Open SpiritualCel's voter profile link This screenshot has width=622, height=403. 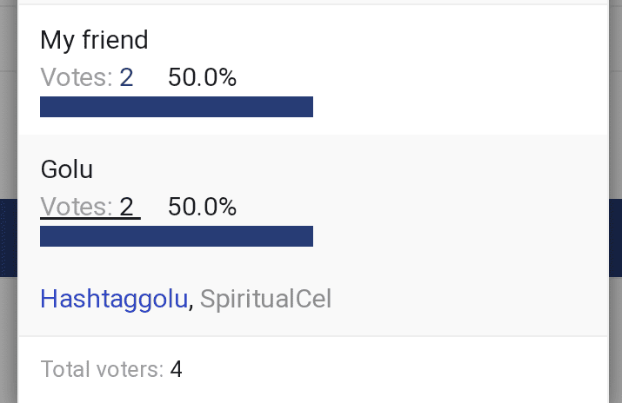tap(265, 299)
